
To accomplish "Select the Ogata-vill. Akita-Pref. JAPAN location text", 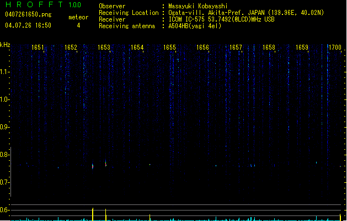I will (246, 13).
